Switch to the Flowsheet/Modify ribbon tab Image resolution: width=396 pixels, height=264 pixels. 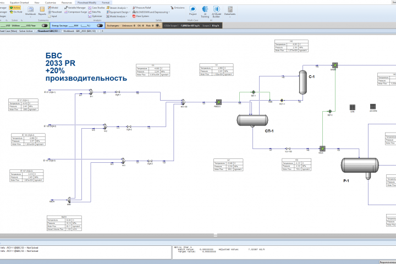coord(87,3)
